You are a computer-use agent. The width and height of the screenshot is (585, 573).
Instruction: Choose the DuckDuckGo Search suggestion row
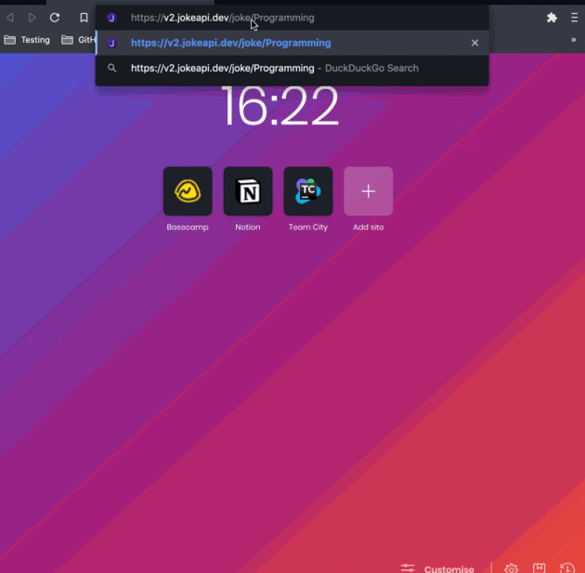292,69
